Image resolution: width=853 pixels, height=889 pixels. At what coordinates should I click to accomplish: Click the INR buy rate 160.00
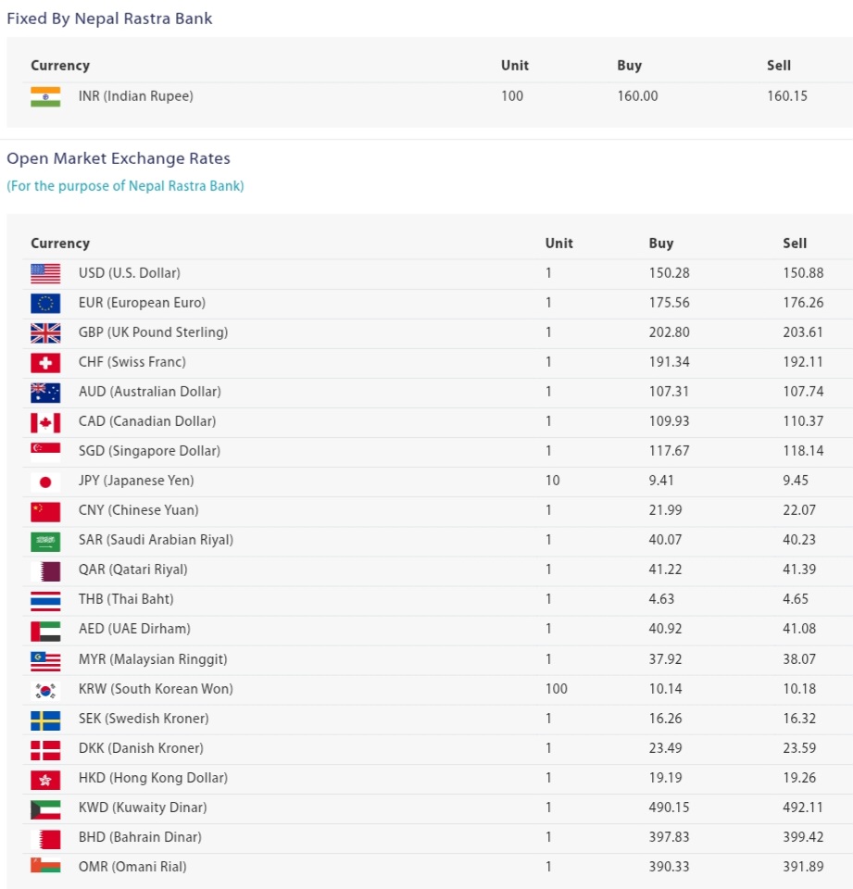pos(637,96)
